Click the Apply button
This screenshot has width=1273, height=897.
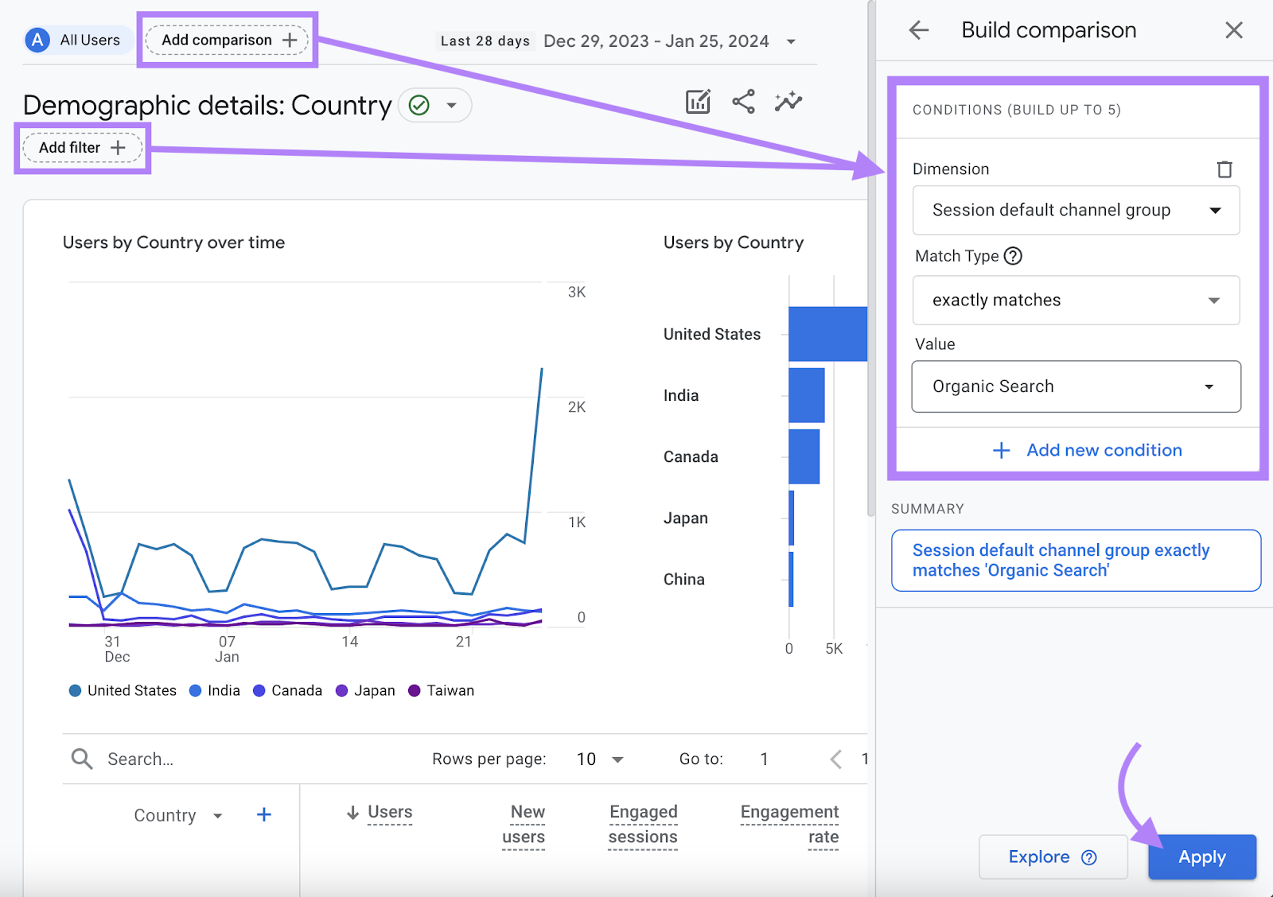pyautogui.click(x=1202, y=856)
